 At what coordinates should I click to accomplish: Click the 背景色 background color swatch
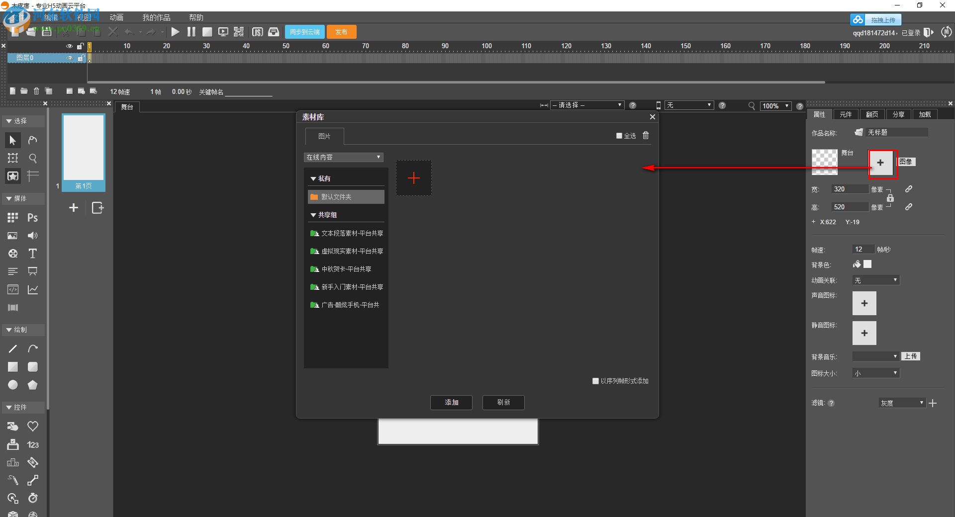click(867, 264)
